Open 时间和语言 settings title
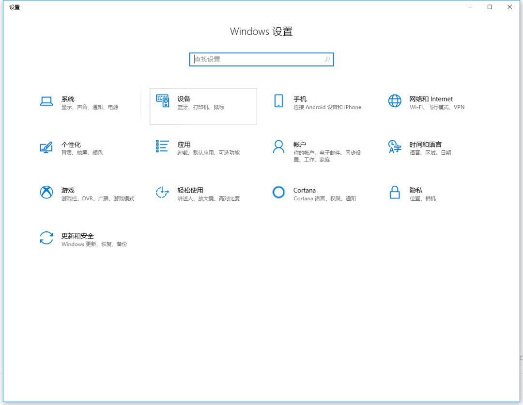This screenshot has width=523, height=405. (x=426, y=145)
